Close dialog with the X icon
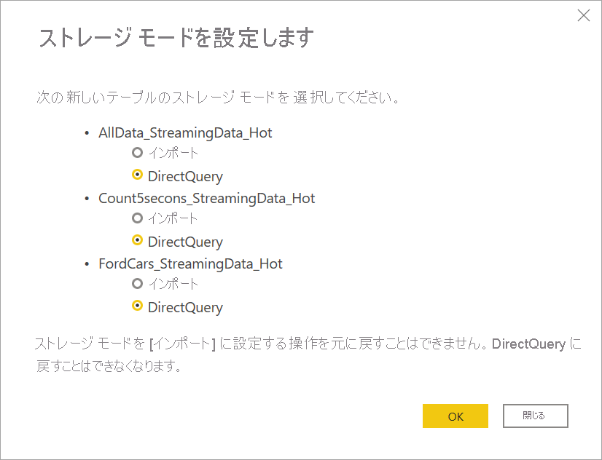Viewport: 602px width, 460px height. (583, 15)
